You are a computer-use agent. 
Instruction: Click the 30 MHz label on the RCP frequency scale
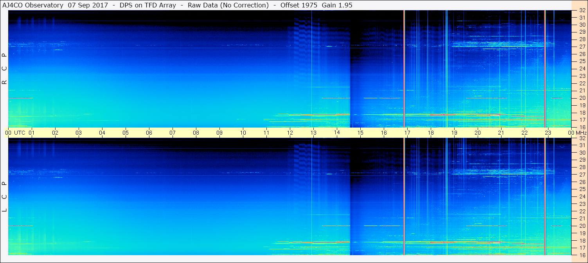[x=582, y=25]
